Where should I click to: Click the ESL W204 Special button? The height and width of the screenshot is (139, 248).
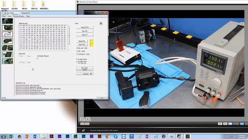[84, 69]
